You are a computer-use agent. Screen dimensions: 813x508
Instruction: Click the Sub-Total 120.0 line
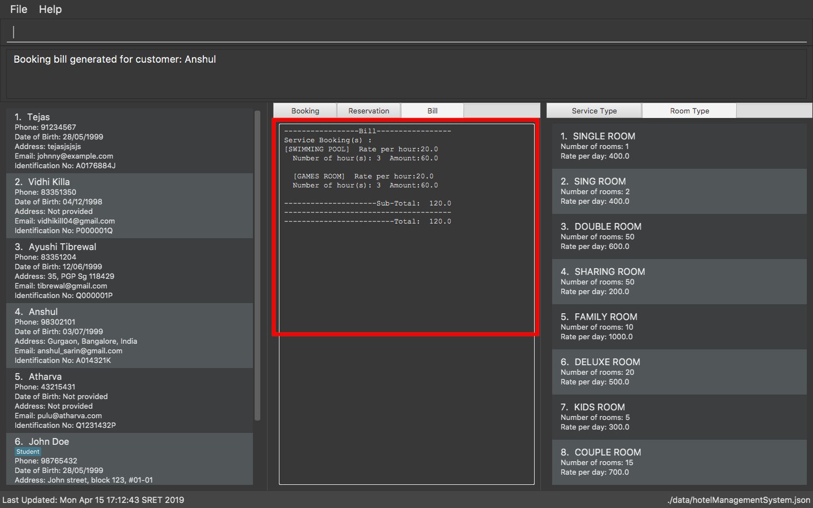pos(368,203)
